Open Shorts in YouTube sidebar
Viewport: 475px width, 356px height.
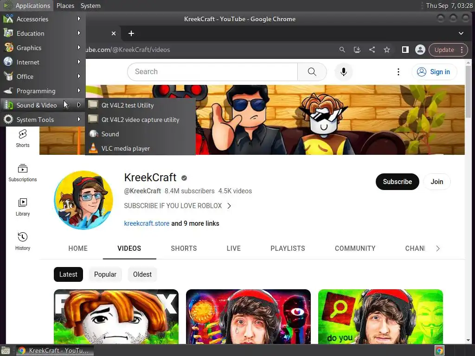[23, 139]
